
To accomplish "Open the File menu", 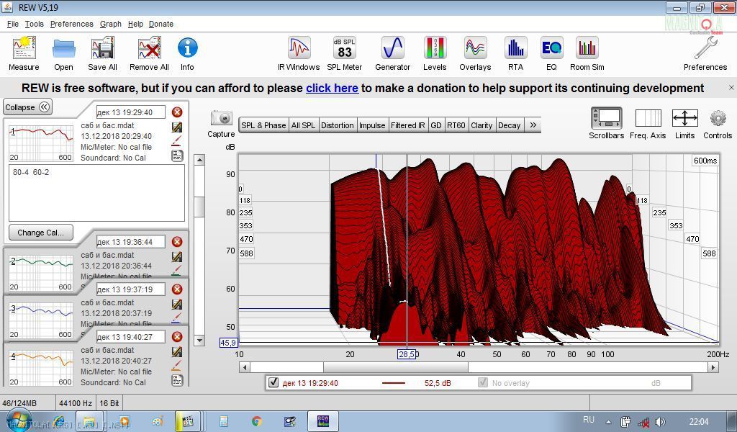I will click(13, 24).
